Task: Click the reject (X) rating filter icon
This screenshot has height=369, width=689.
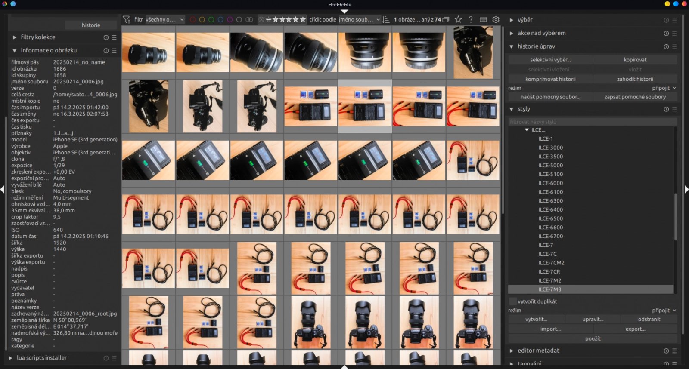Action: 261,19
